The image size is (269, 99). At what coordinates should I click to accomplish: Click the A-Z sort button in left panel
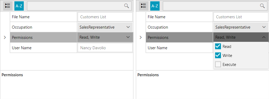click(19, 6)
